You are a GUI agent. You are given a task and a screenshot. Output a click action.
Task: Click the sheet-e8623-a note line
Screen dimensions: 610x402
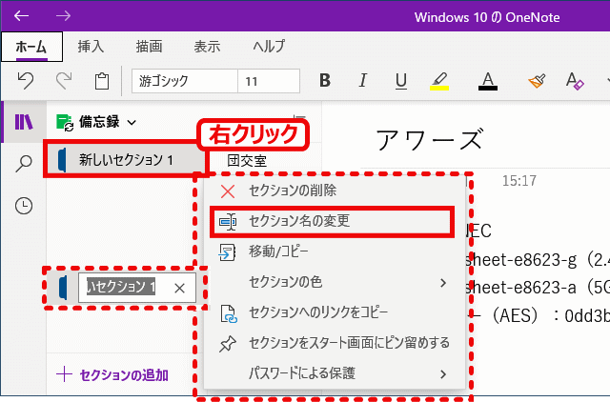click(x=538, y=288)
